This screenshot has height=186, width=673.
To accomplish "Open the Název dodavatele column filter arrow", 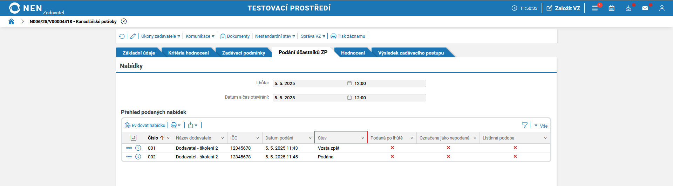I will pyautogui.click(x=223, y=138).
